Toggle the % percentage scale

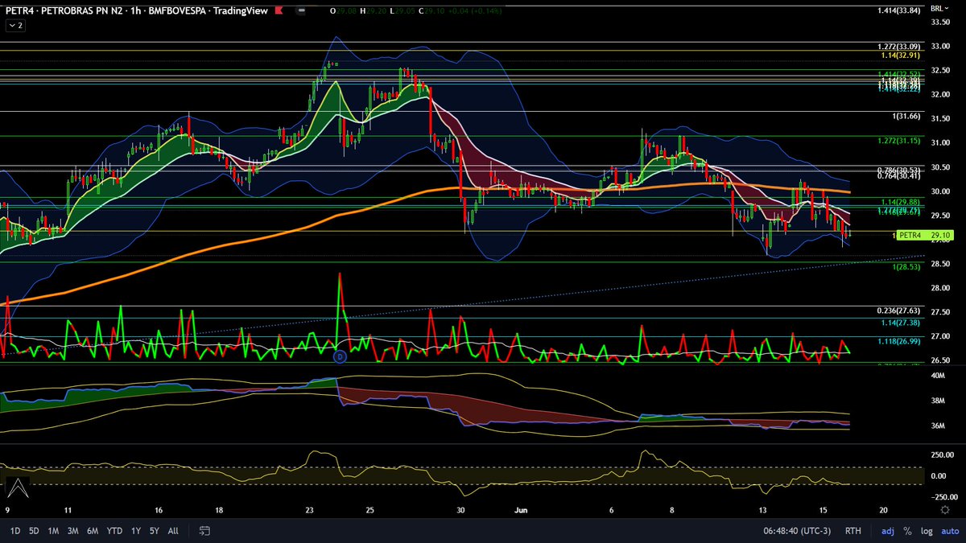[x=907, y=531]
